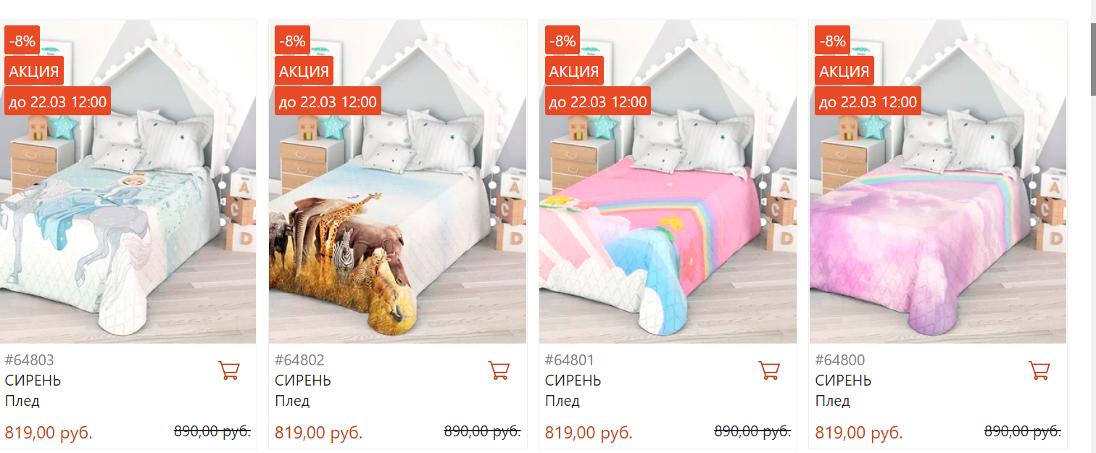Image resolution: width=1096 pixels, height=453 pixels.
Task: Click the Плед label under #64801
Action: coord(562,401)
